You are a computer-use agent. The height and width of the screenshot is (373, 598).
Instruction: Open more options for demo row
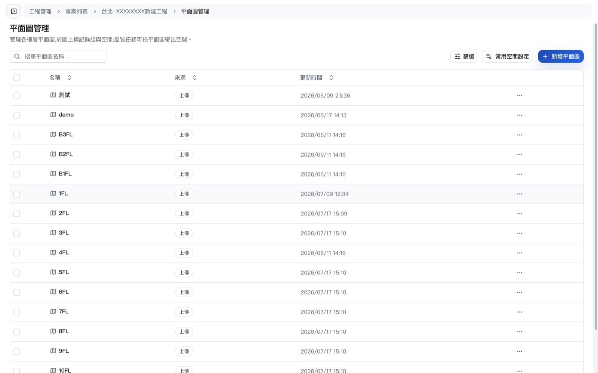(520, 115)
